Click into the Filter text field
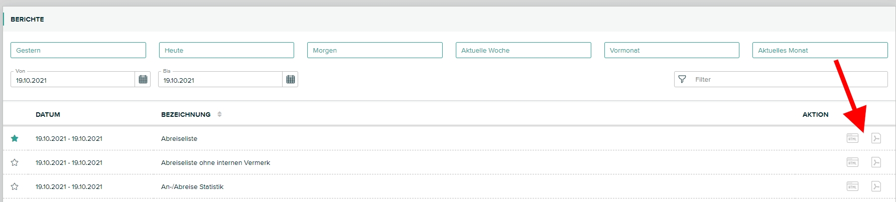This screenshot has height=202, width=896. click(788, 79)
